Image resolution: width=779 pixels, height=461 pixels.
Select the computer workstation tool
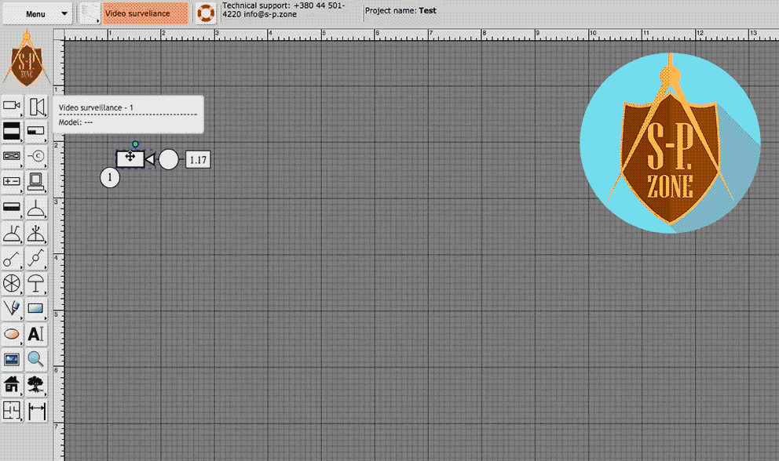[x=36, y=182]
